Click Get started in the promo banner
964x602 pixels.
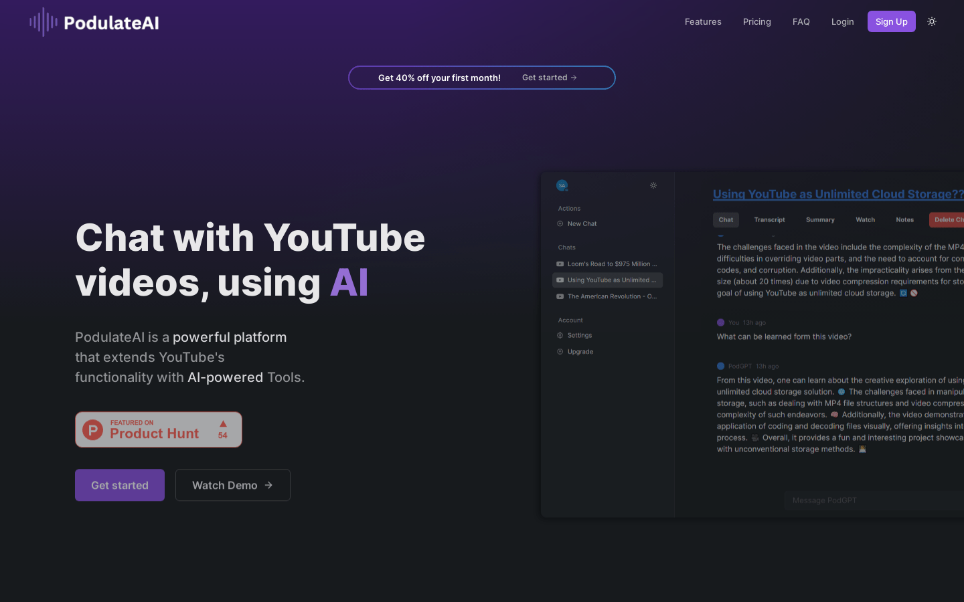coord(549,78)
